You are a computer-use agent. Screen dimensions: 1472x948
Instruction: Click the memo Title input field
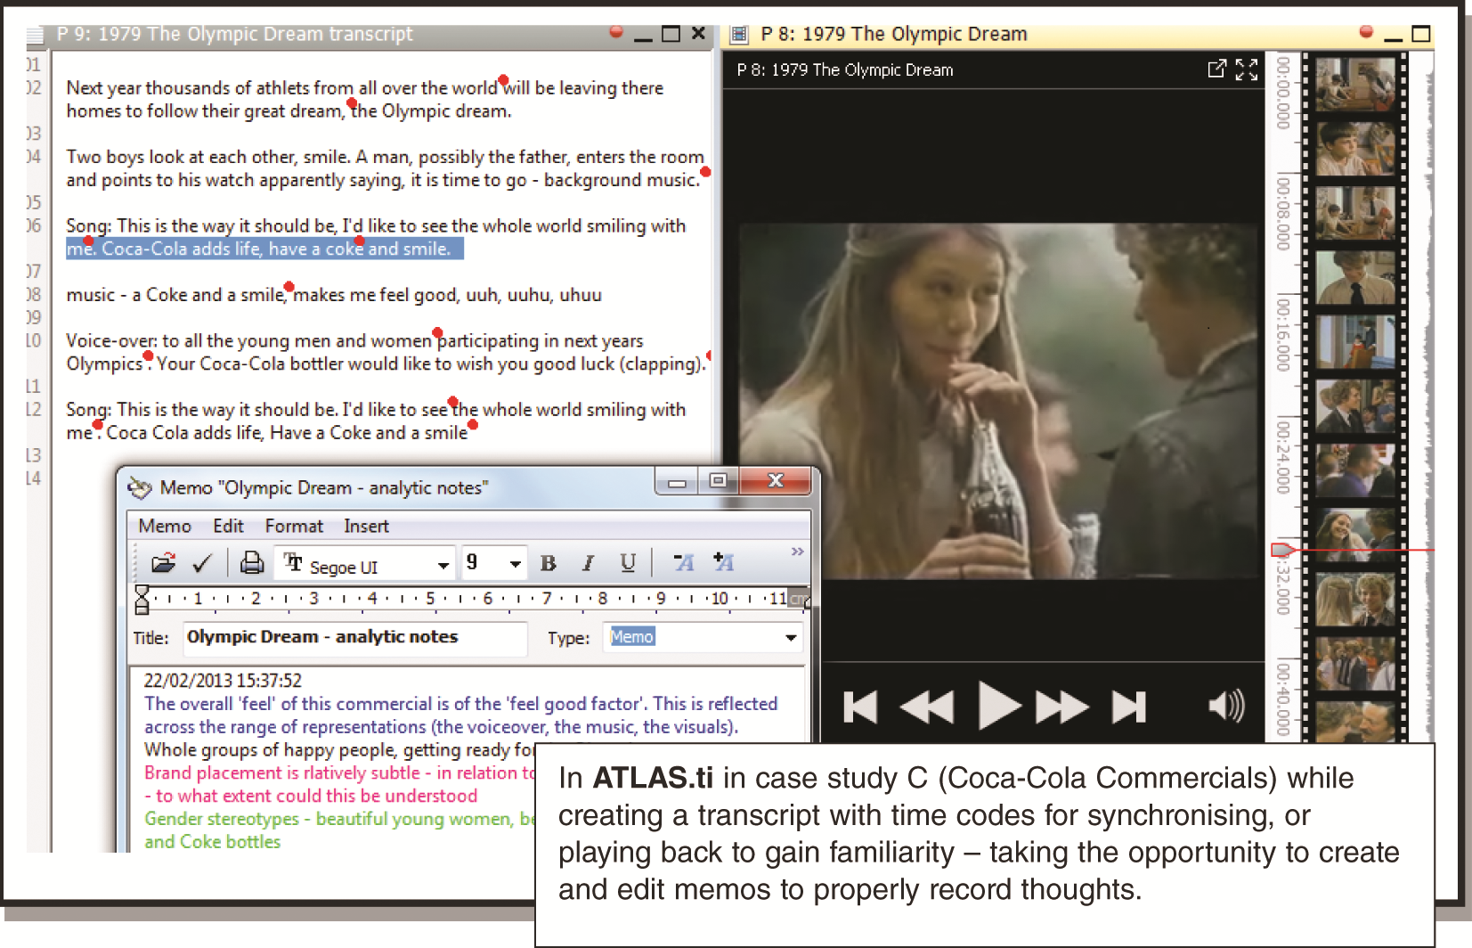click(355, 638)
